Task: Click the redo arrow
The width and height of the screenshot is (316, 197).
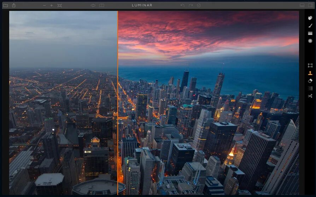Action: tap(191, 5)
